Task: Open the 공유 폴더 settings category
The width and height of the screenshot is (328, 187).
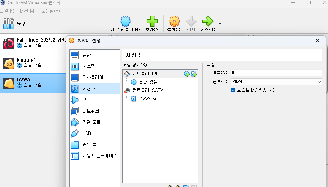Action: click(95, 145)
